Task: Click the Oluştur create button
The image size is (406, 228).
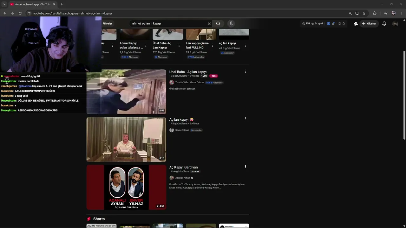Action: 369,23
